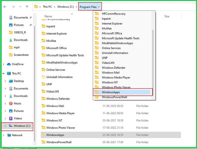The width and height of the screenshot is (197, 149).
Task: Click the navigation pane scrollbar
Action: point(35,83)
